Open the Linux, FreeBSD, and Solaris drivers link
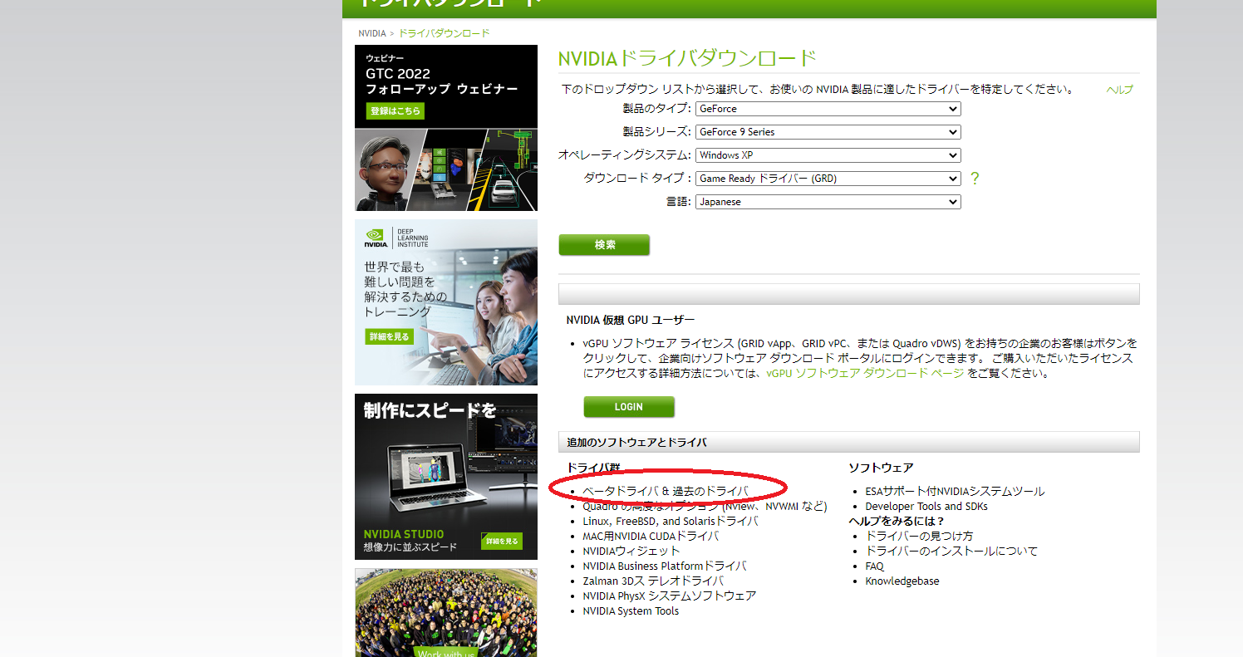The width and height of the screenshot is (1243, 657). coord(670,521)
